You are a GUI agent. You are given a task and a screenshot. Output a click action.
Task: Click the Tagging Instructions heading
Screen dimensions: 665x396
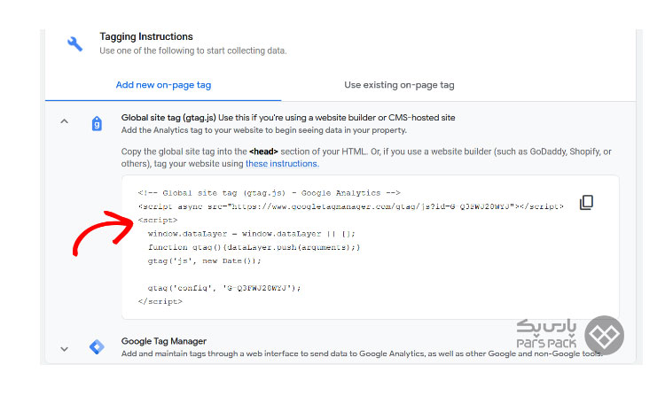(146, 37)
